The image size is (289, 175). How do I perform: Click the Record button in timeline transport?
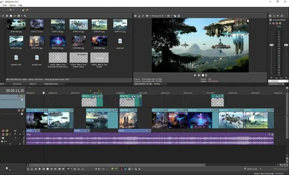[28, 169]
